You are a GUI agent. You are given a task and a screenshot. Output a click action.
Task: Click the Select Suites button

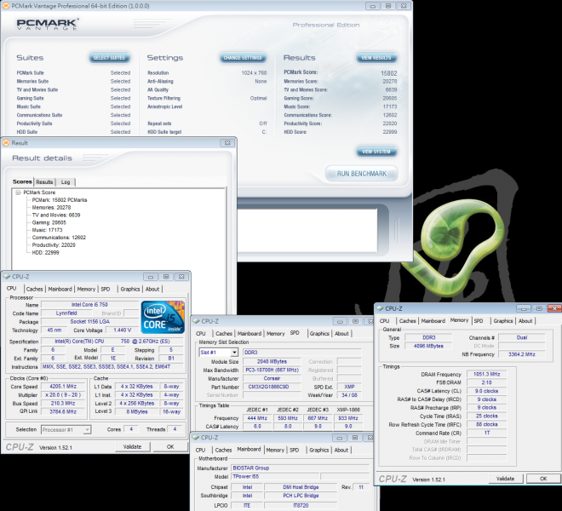click(109, 58)
